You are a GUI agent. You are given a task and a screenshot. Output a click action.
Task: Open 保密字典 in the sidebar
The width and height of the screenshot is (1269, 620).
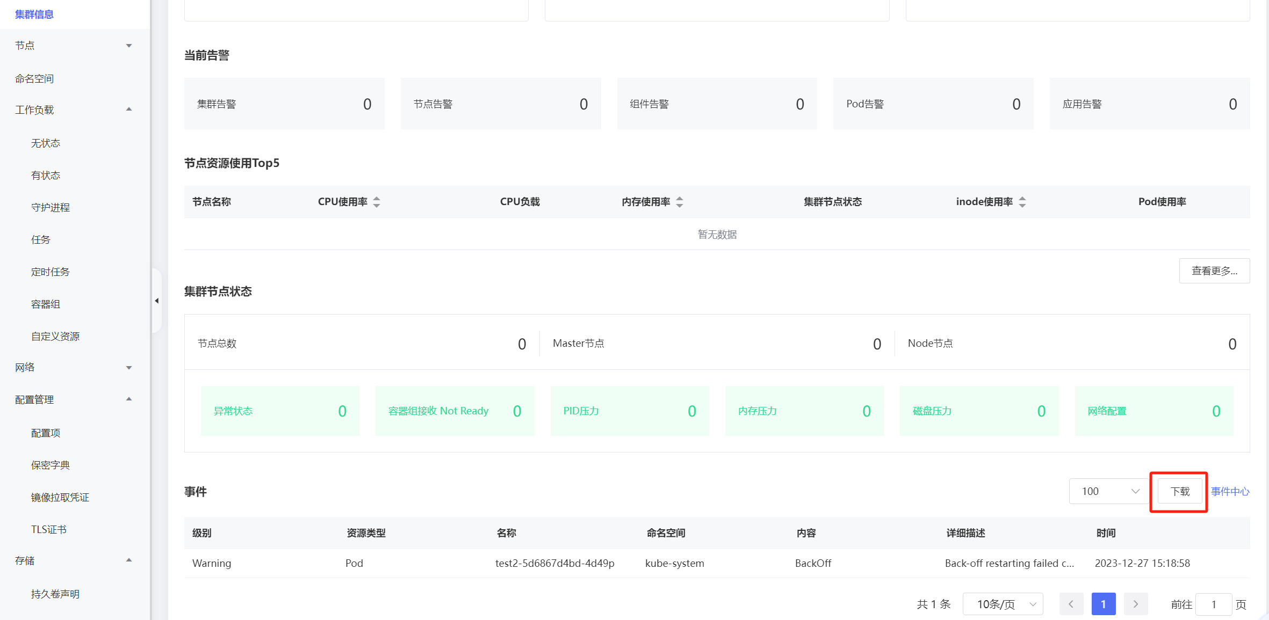[x=51, y=465]
